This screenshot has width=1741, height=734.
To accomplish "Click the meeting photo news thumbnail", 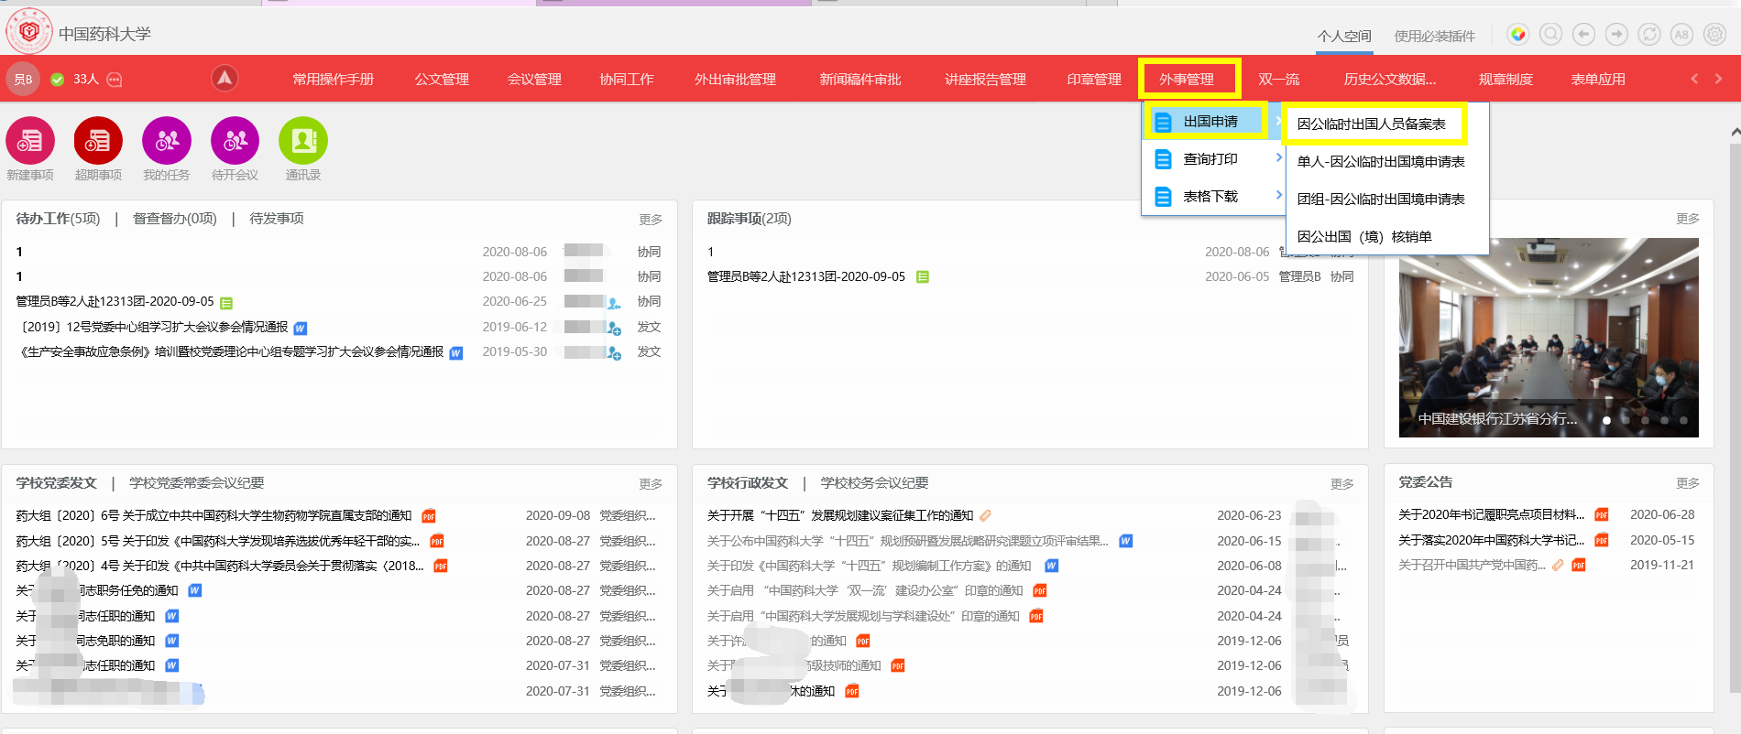I will 1548,337.
